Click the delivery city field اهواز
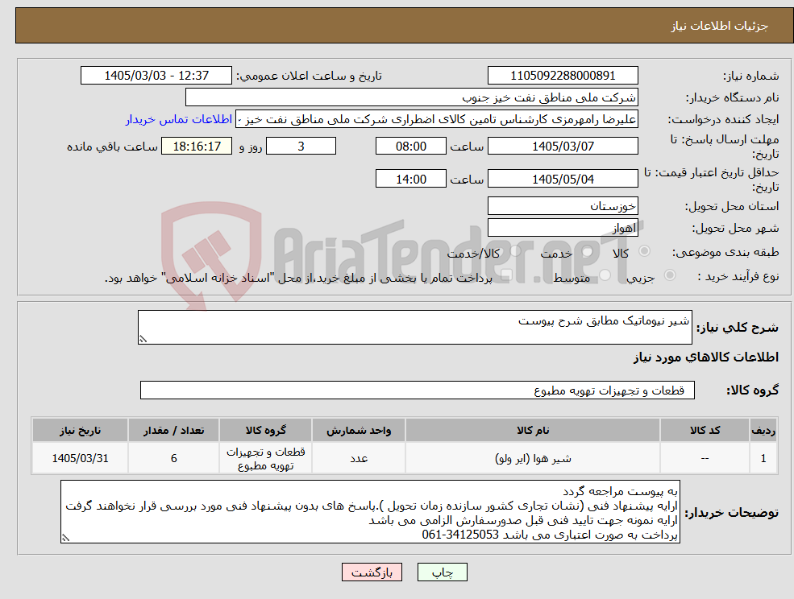Image resolution: width=794 pixels, height=599 pixels. (563, 228)
